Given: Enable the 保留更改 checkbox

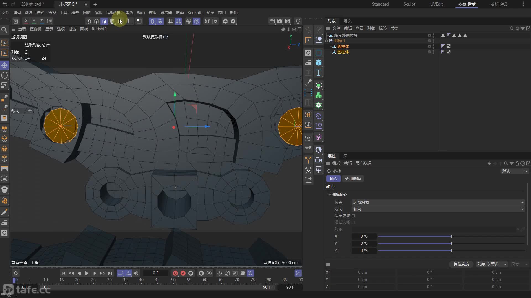Looking at the screenshot, I should click(x=353, y=215).
